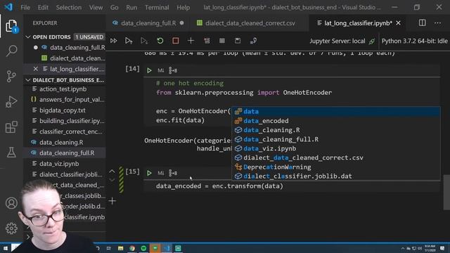Open the File menu

tap(25, 8)
